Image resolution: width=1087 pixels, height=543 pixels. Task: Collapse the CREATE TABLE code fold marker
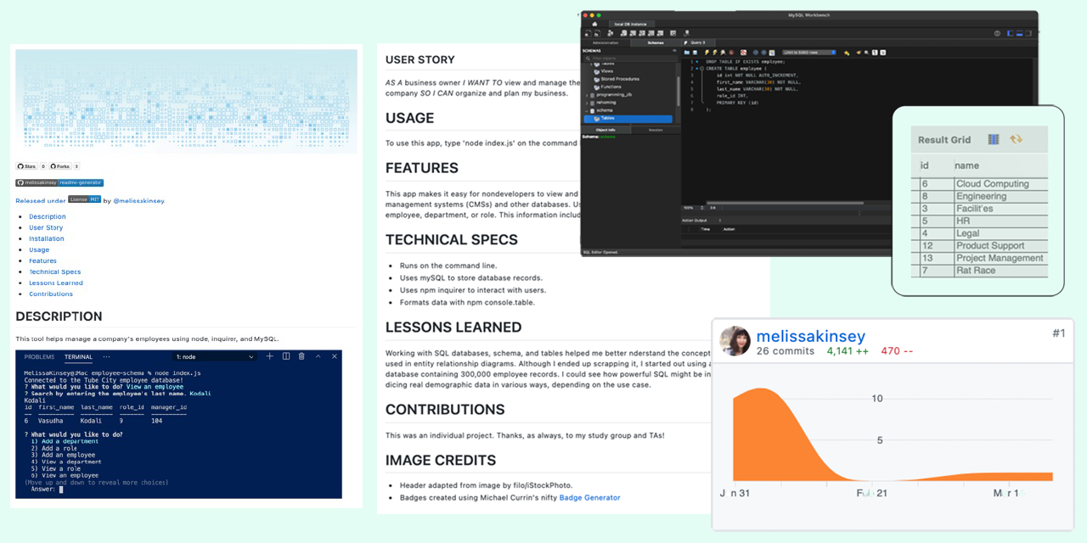(701, 69)
